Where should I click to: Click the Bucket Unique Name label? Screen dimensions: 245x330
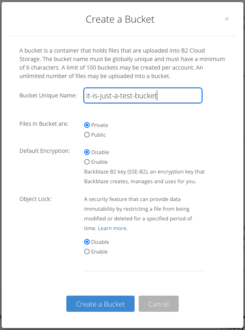coord(48,95)
